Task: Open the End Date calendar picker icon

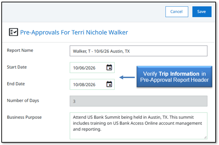Action: tap(109, 84)
